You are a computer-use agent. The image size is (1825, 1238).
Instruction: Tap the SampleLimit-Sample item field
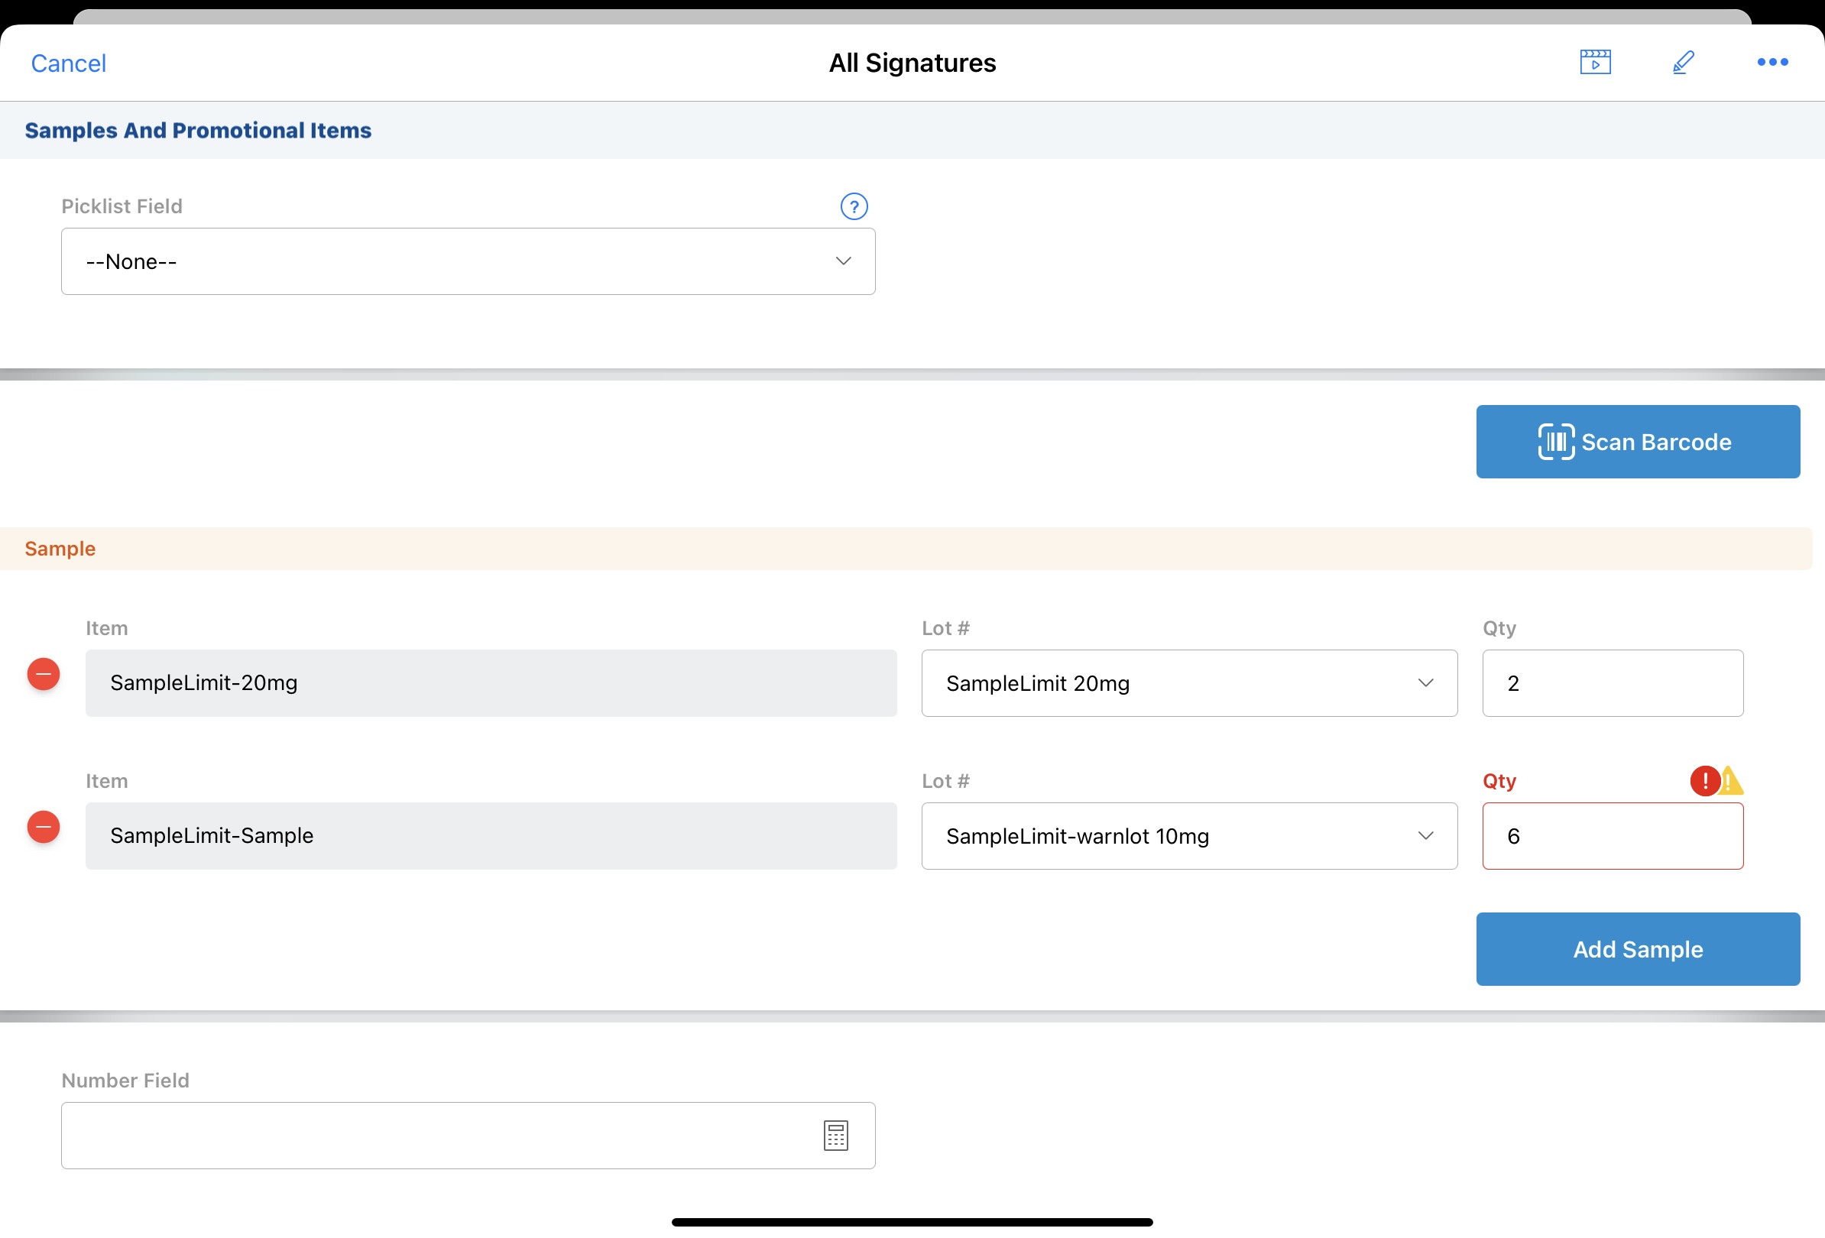[x=491, y=836]
